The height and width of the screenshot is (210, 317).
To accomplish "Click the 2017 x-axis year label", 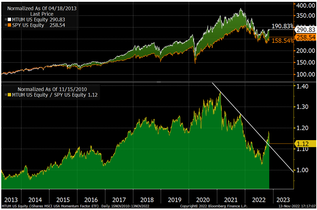I will pos(119,200).
